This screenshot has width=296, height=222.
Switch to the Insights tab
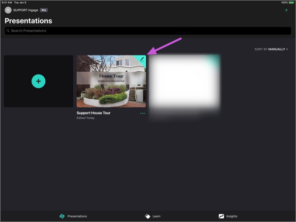[x=228, y=216]
